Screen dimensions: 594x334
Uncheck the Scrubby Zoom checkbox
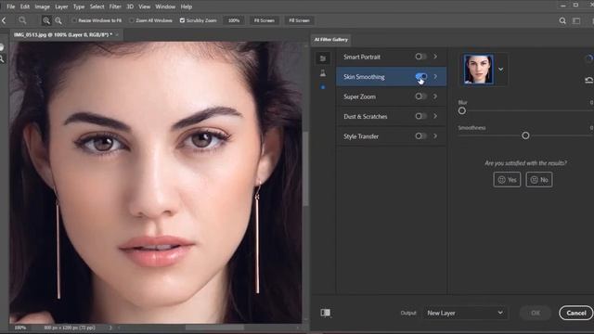click(x=182, y=20)
